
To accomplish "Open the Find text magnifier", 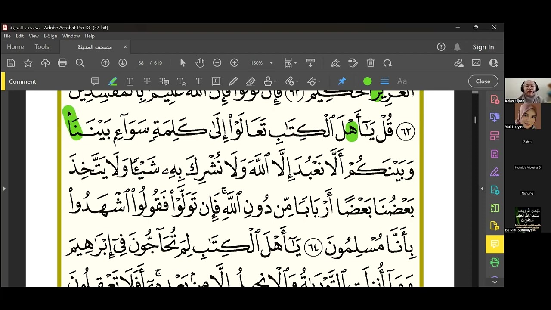I will [80, 63].
